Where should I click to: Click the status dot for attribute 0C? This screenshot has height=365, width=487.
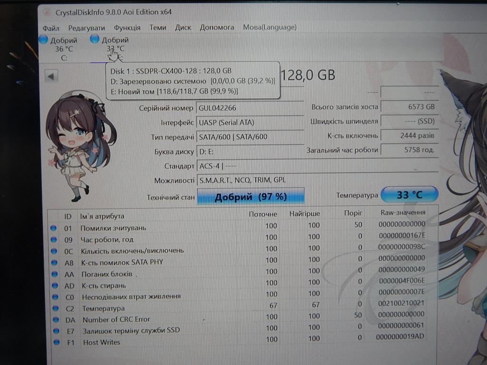[x=54, y=251]
